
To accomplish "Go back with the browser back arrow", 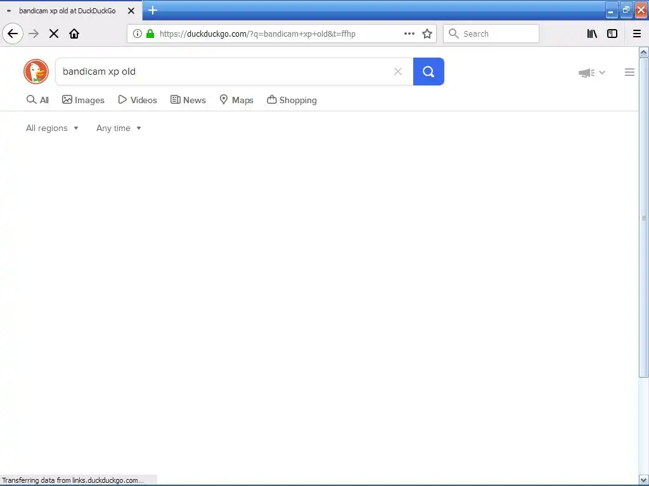I will (x=13, y=34).
